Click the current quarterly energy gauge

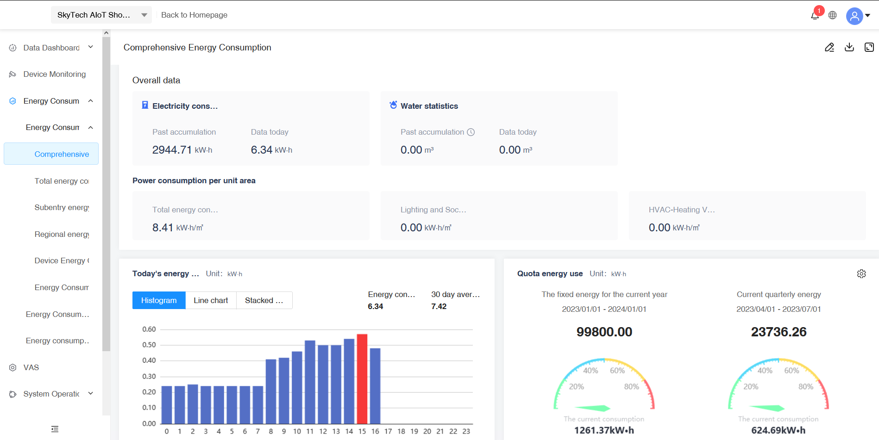click(779, 384)
